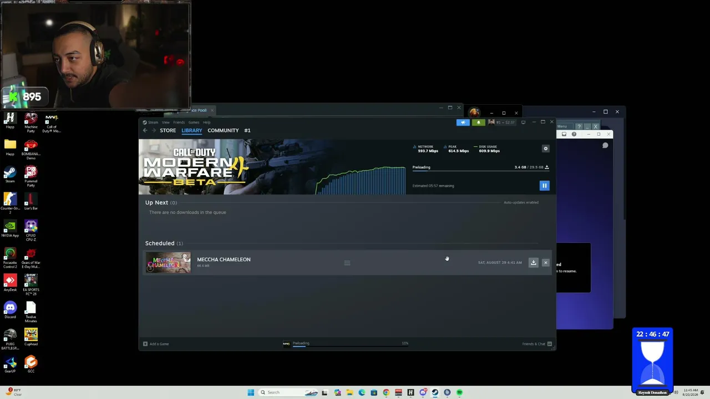Image resolution: width=710 pixels, height=399 pixels.
Task: Open the View menu in Steam
Action: pyautogui.click(x=166, y=122)
